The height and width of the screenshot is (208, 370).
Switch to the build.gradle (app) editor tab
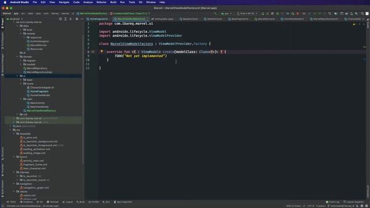tap(162, 19)
